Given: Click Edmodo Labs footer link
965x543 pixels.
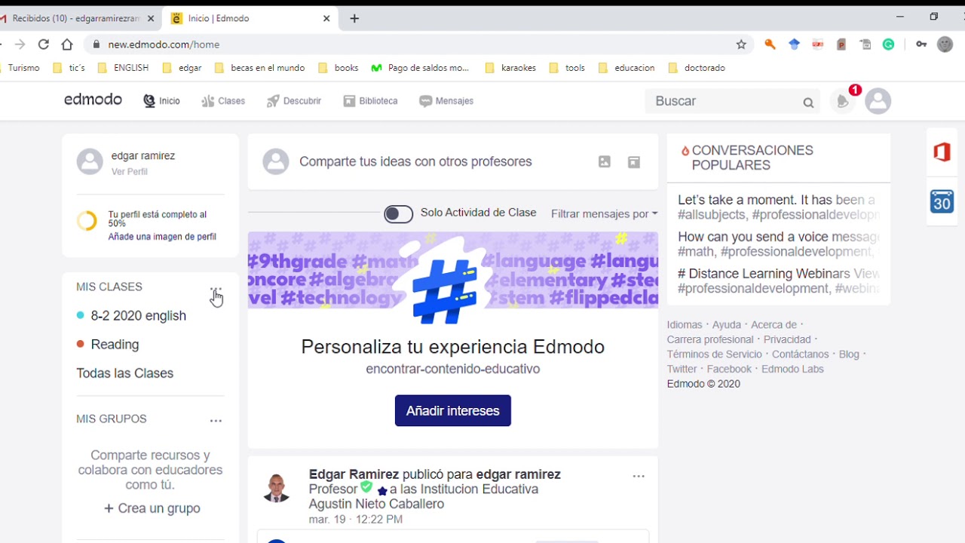Looking at the screenshot, I should (x=792, y=370).
